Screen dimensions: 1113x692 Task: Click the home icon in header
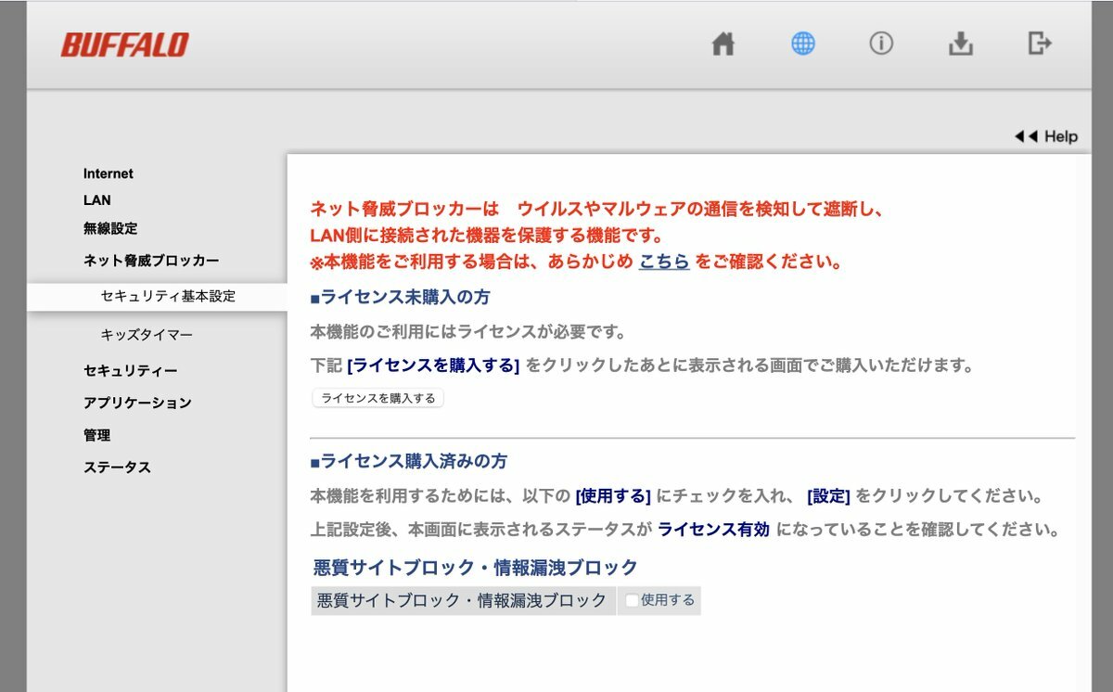tap(723, 44)
